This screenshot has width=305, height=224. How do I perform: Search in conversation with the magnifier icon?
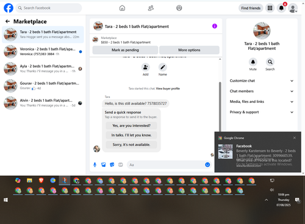[270, 62]
